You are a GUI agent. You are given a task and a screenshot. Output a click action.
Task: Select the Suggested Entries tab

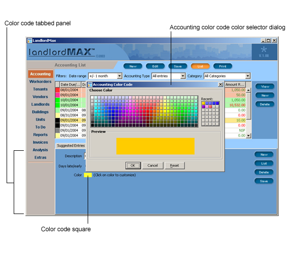(x=71, y=146)
